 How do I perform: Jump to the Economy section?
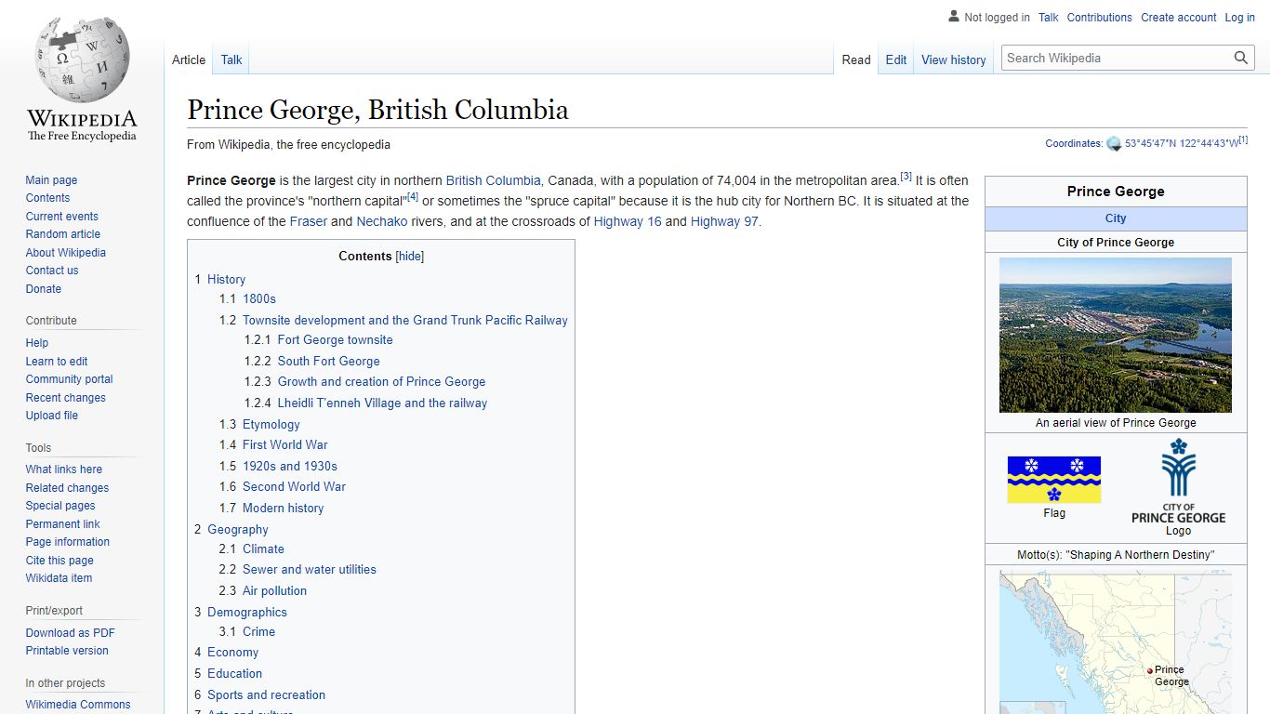(232, 652)
